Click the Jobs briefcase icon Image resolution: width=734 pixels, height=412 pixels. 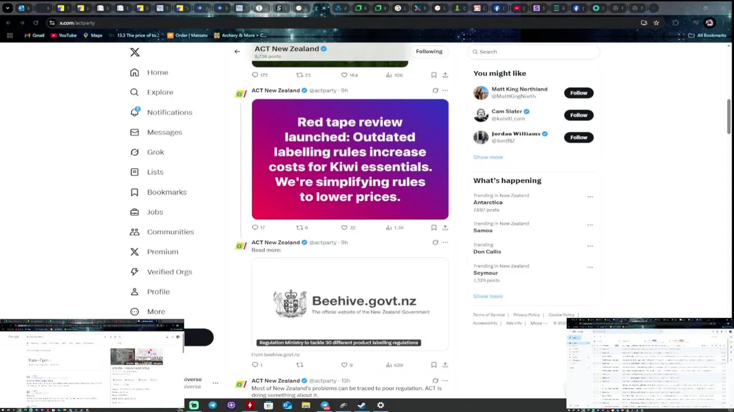[x=134, y=212]
